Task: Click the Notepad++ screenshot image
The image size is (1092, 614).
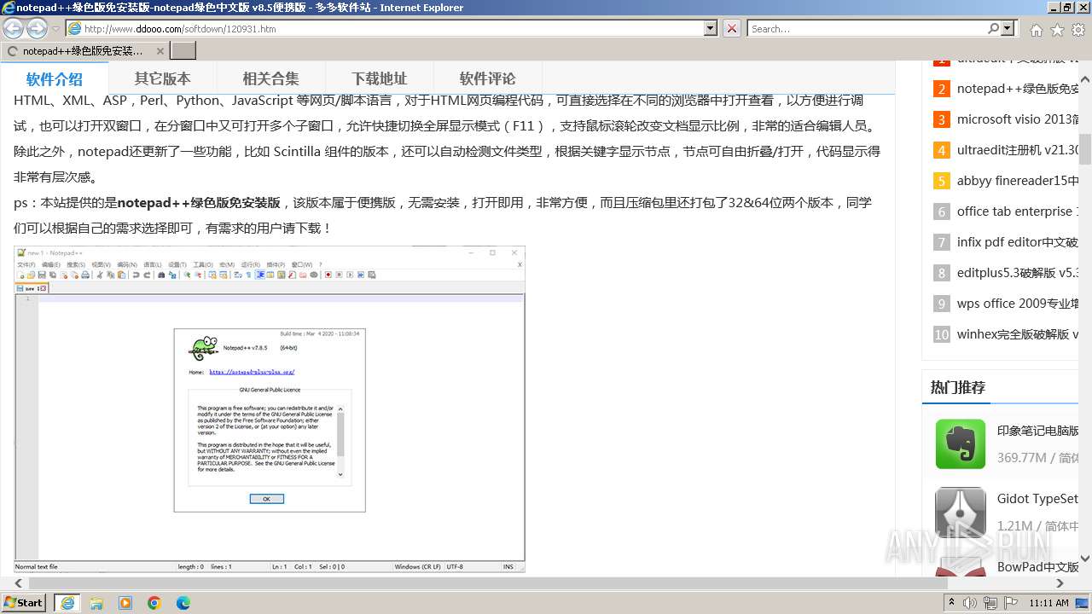Action: (x=270, y=409)
